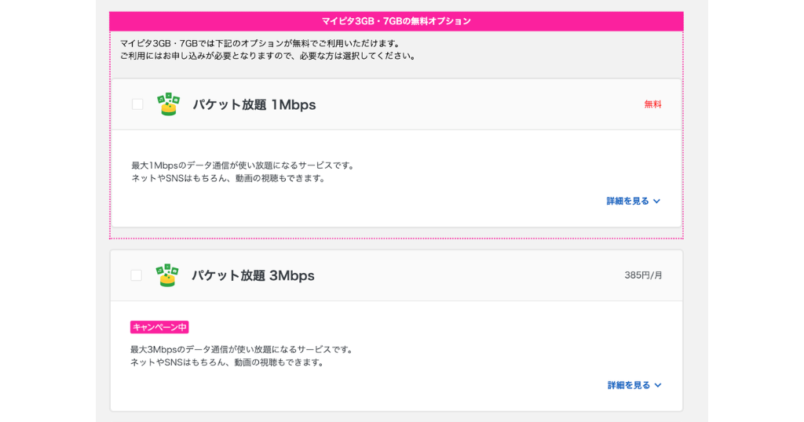This screenshot has height=422, width=804.
Task: Click the 最大3Mbps description text
Action: click(x=242, y=349)
